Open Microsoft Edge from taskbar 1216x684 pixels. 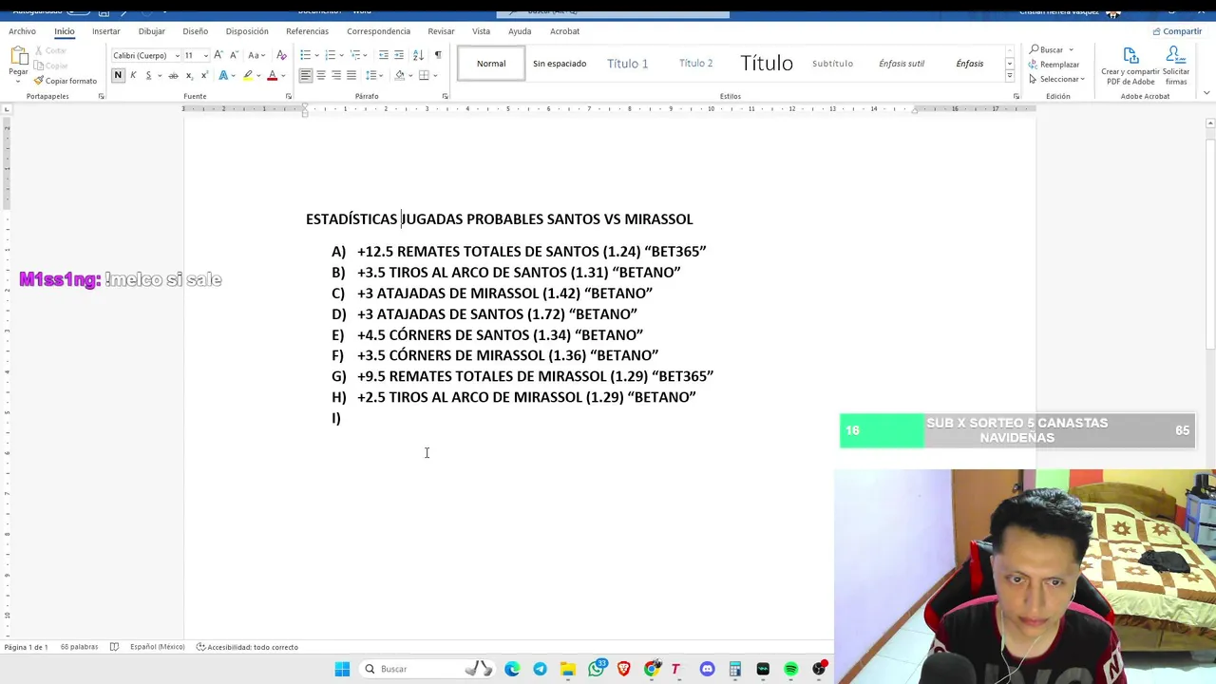[512, 669]
